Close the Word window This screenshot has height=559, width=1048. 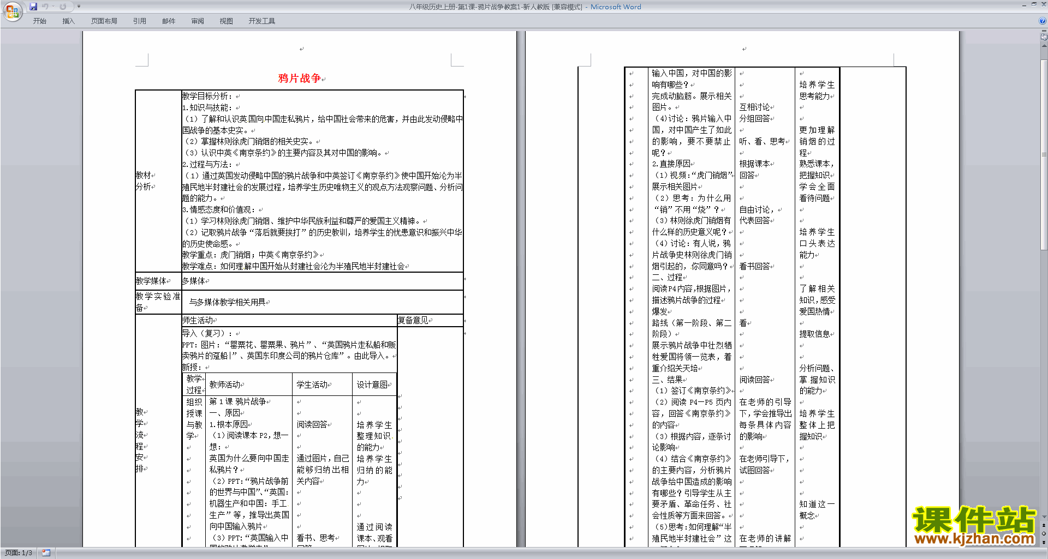[1043, 4]
